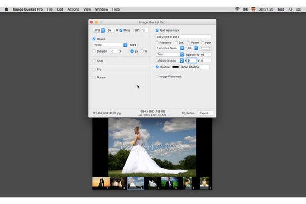
Task: Click the Export... button
Action: pos(205,113)
